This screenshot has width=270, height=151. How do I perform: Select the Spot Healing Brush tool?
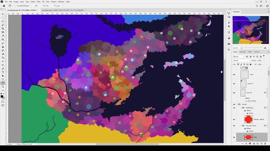click(3, 39)
